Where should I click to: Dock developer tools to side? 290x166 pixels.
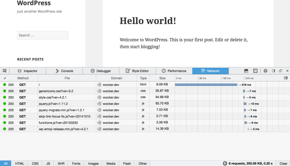(274, 71)
